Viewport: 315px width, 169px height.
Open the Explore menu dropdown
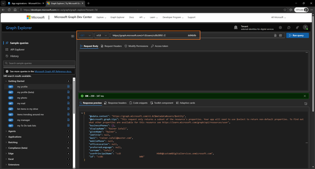101,17
